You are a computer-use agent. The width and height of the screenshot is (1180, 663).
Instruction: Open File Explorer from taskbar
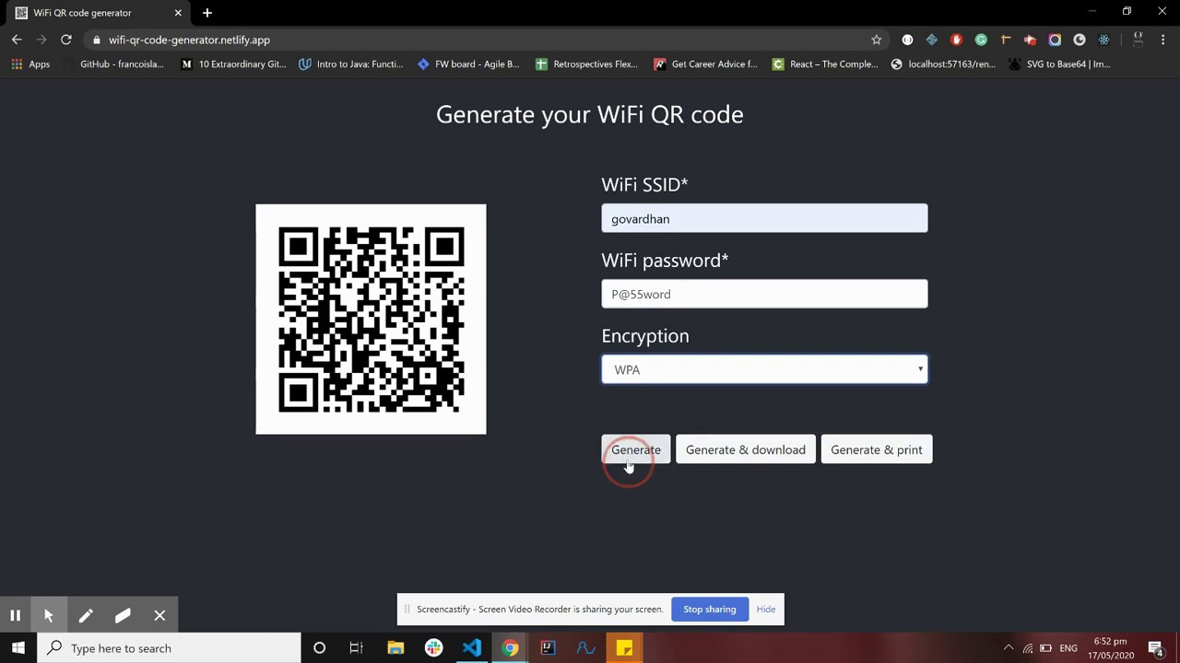point(395,648)
